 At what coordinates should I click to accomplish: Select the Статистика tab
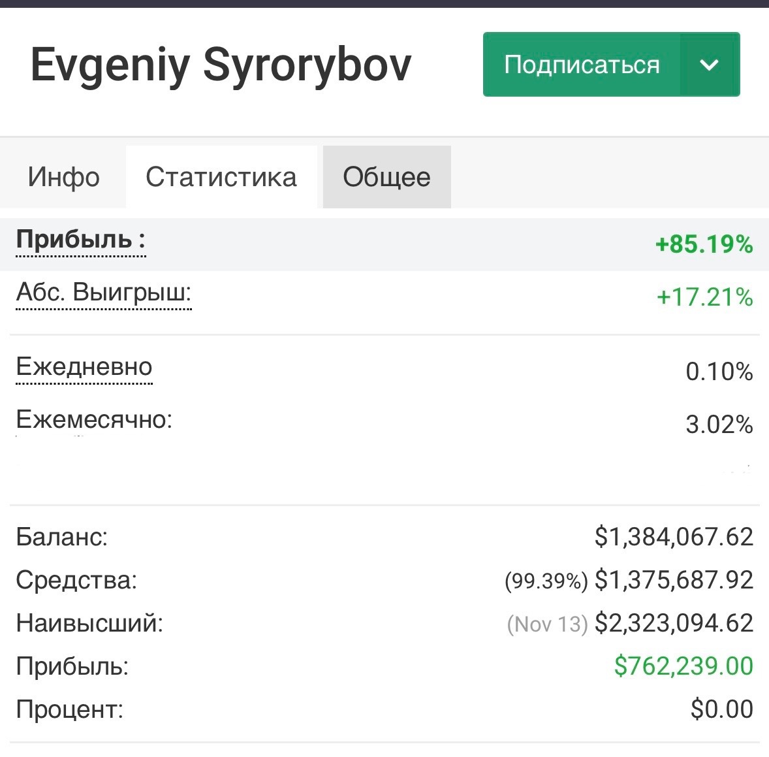[221, 177]
